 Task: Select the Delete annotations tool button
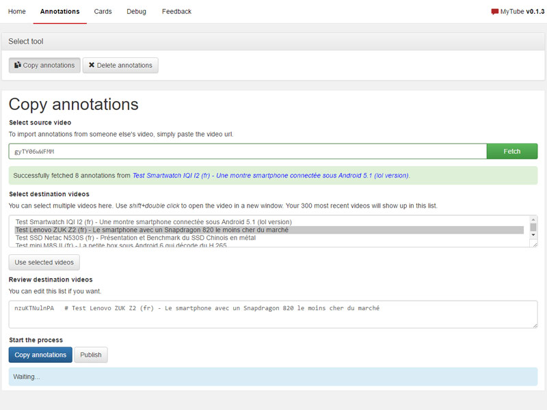click(120, 65)
